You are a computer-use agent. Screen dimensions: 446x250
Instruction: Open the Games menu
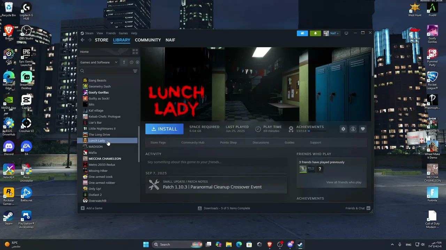pos(123,33)
